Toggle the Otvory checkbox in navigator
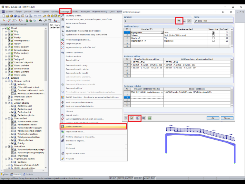Screen dimensions: 245x184 tap(9, 44)
